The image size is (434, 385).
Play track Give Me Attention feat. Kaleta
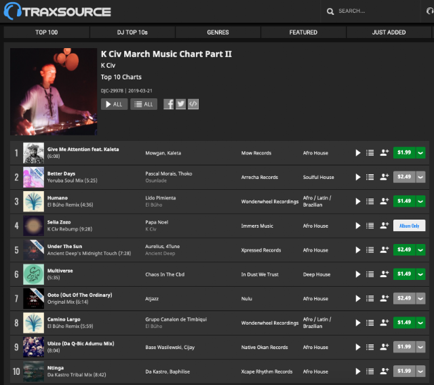pyautogui.click(x=358, y=153)
